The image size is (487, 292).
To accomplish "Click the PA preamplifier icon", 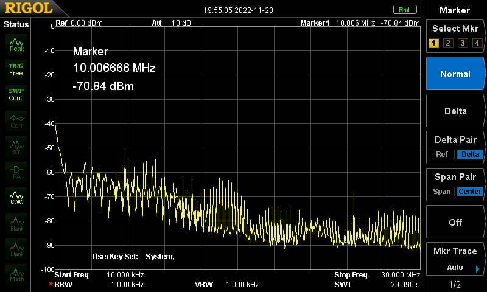I will tap(16, 172).
